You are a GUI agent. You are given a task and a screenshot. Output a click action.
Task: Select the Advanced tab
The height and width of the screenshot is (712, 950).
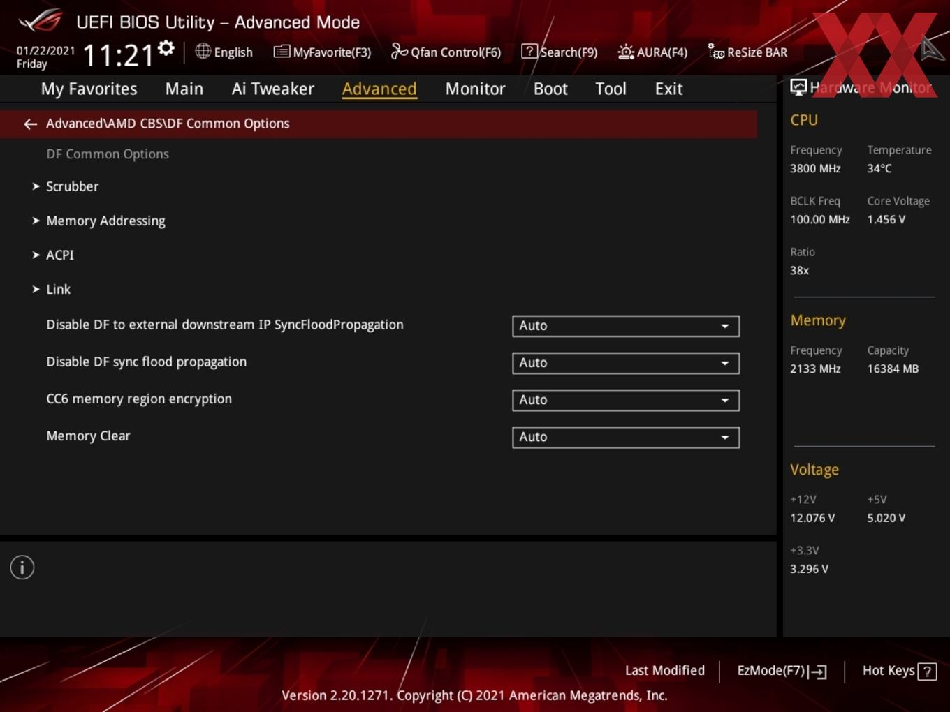pyautogui.click(x=379, y=89)
